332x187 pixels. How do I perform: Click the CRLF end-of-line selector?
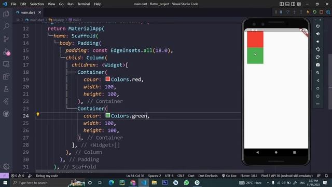pos(181,176)
